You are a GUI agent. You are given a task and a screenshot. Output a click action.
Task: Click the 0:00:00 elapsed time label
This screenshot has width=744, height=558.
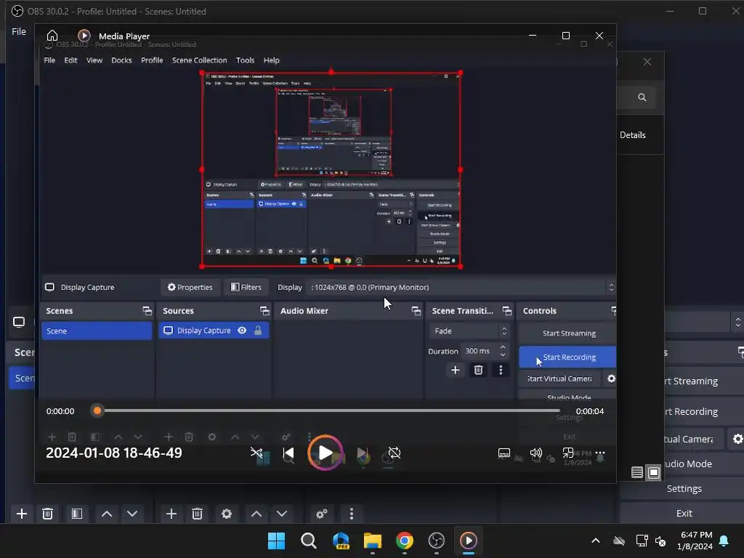(x=60, y=411)
